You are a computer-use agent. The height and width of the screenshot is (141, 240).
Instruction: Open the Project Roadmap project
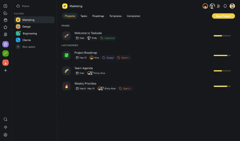86,53
